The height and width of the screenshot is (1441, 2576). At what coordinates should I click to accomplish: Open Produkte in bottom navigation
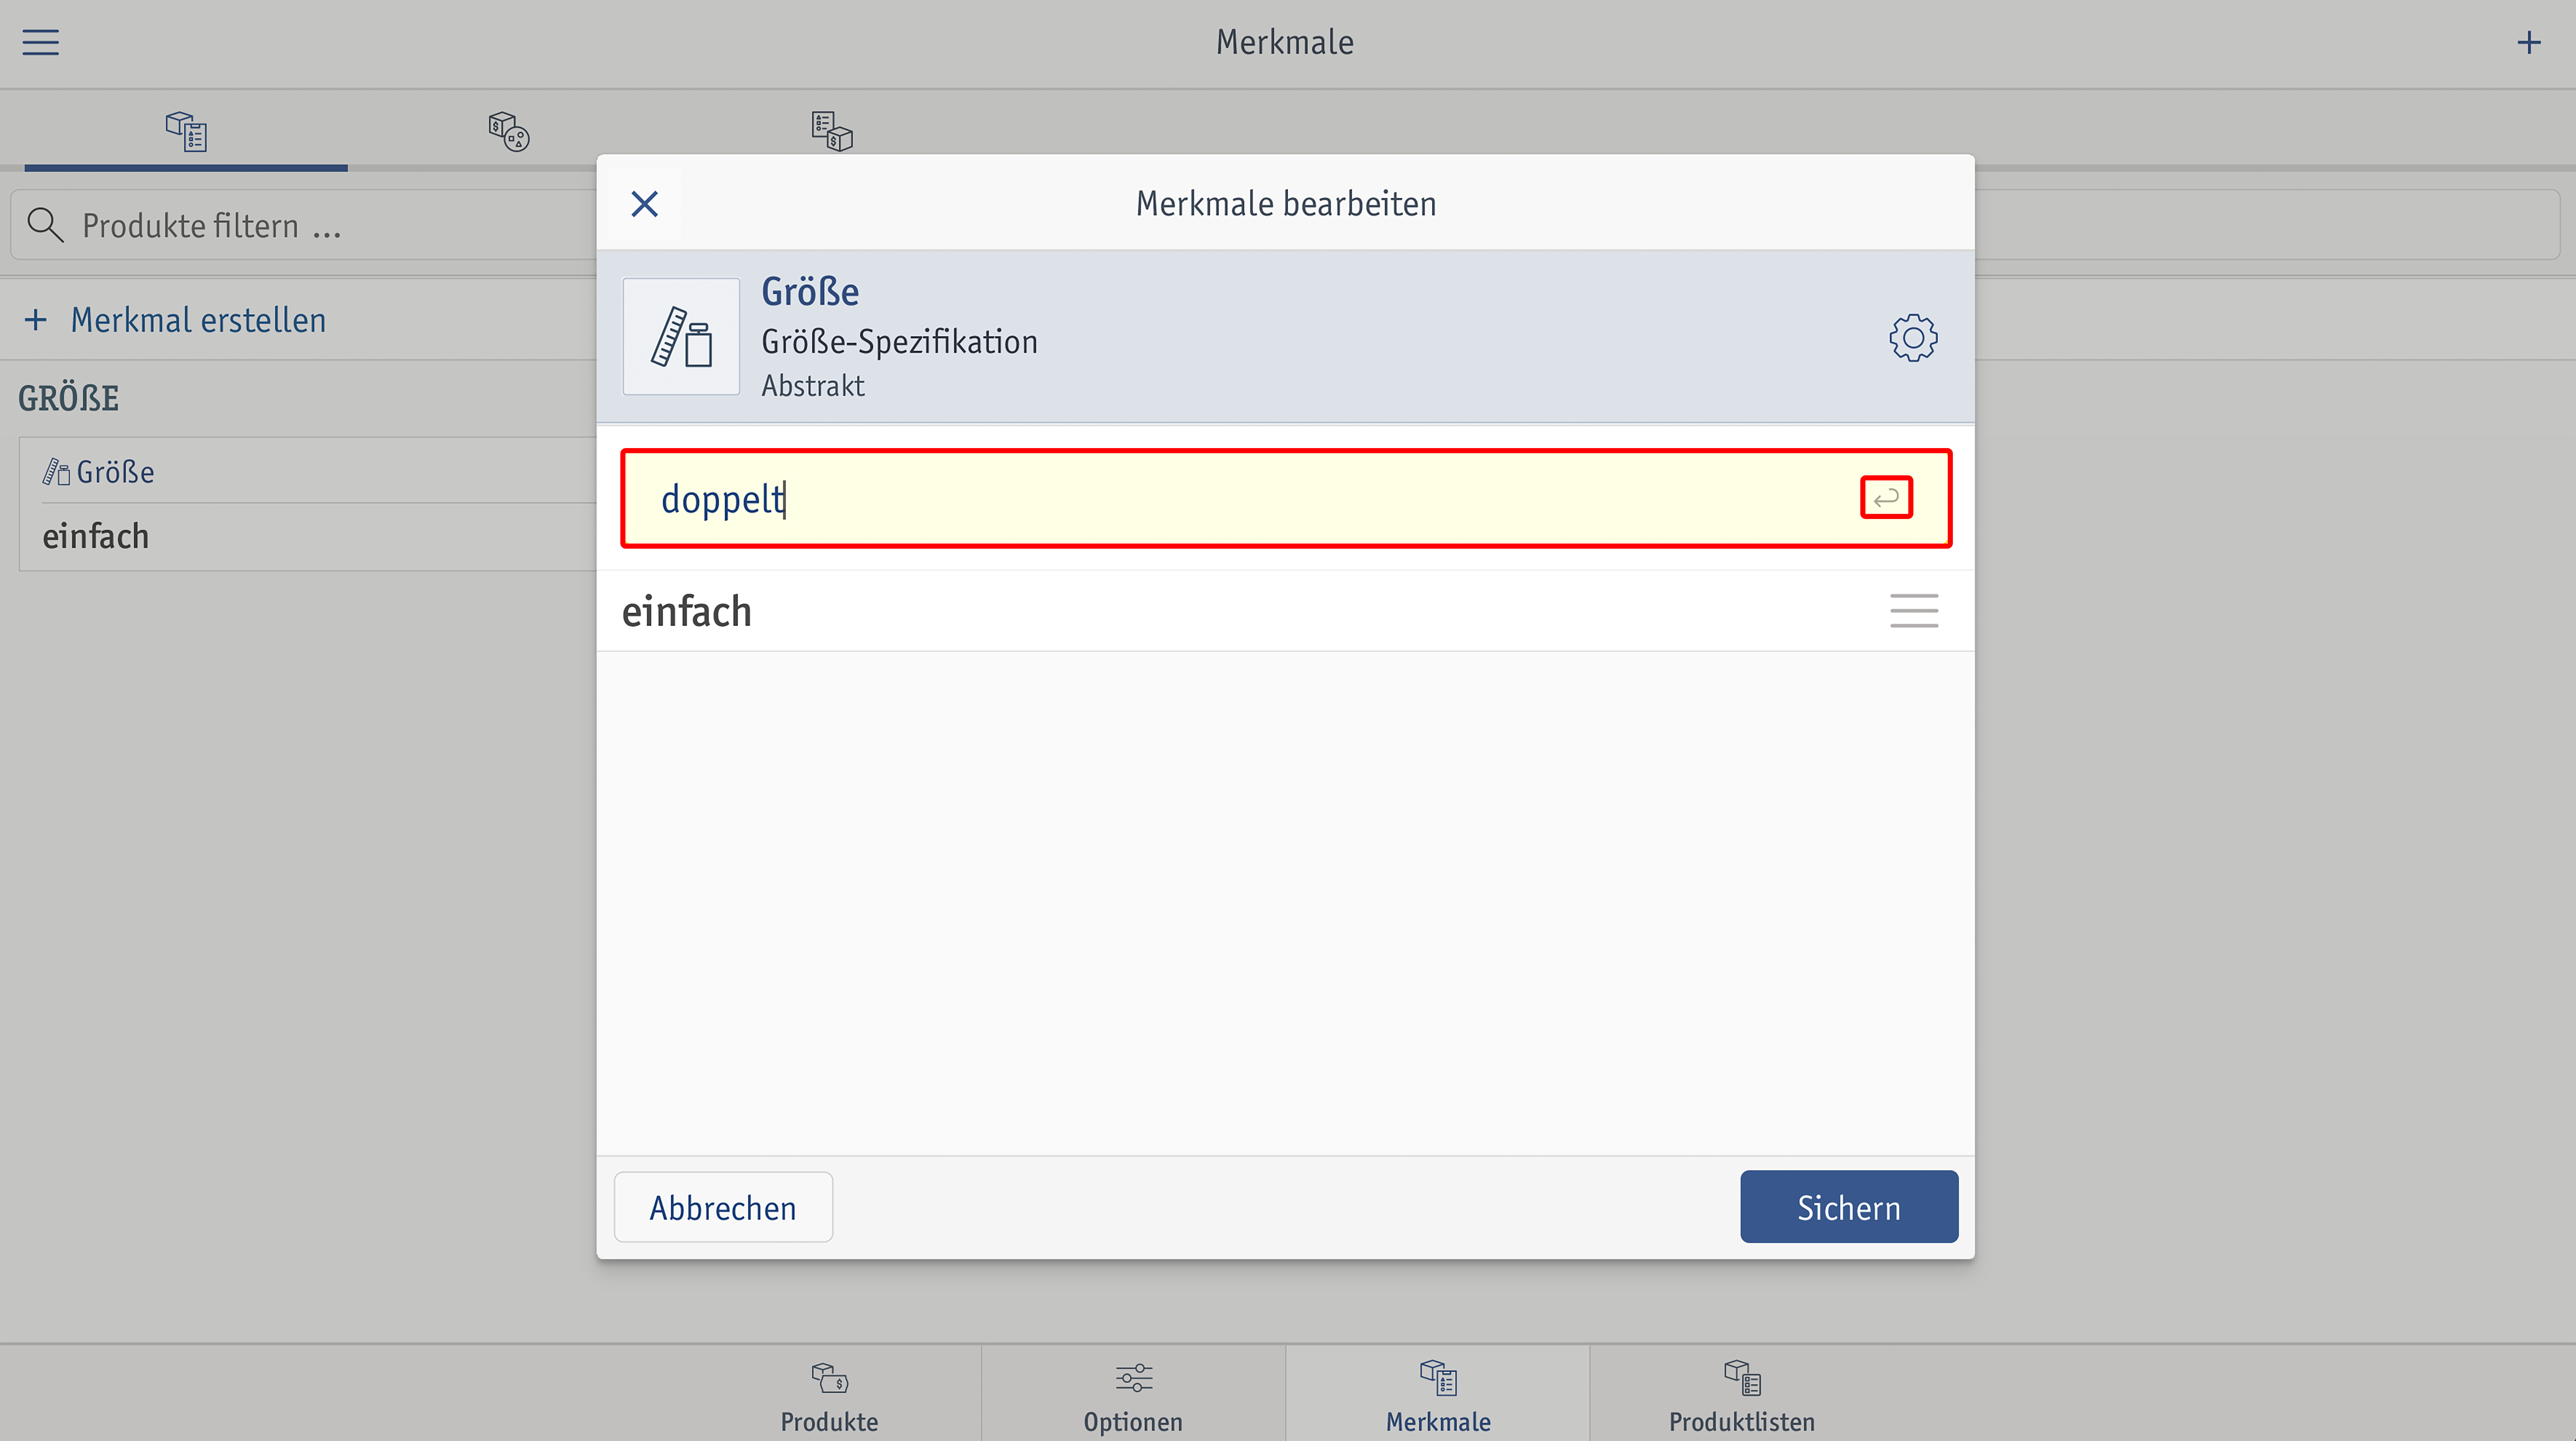pos(829,1394)
